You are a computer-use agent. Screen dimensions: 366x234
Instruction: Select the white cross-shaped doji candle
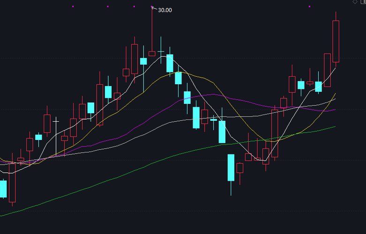[x=56, y=136]
